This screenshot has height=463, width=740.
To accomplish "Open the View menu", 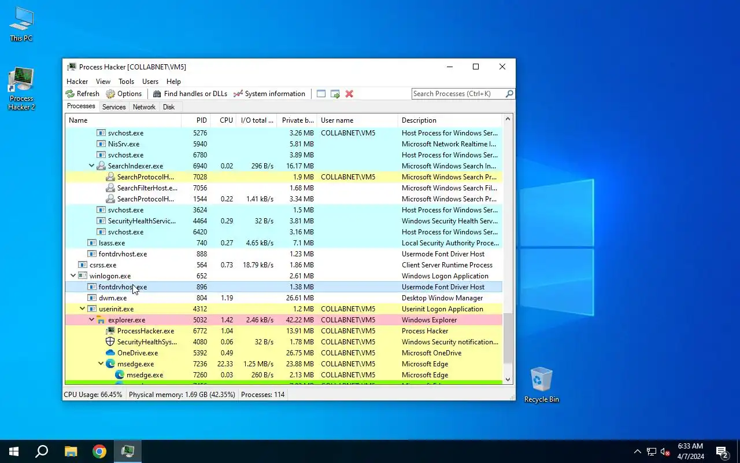I will [103, 82].
